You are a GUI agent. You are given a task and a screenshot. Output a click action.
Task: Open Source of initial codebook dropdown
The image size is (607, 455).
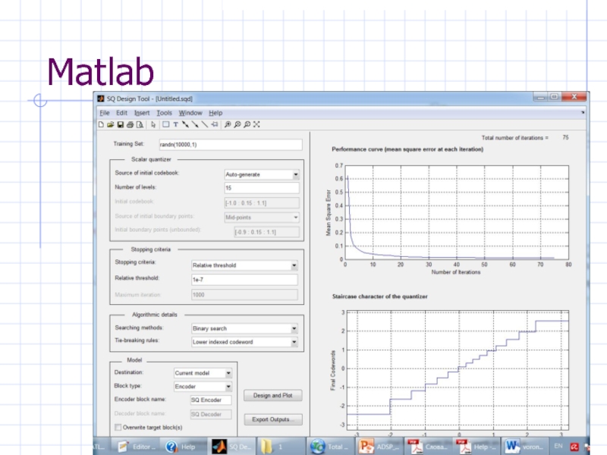pyautogui.click(x=262, y=174)
